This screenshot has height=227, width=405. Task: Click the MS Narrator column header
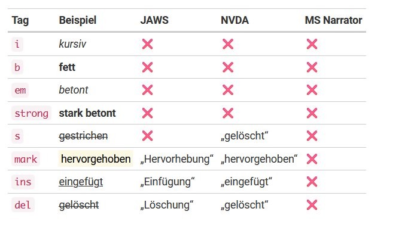point(333,20)
